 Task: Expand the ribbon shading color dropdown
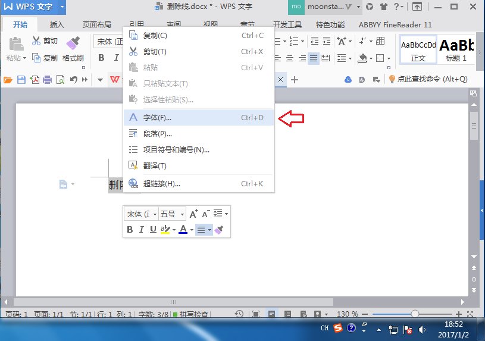coord(371,58)
